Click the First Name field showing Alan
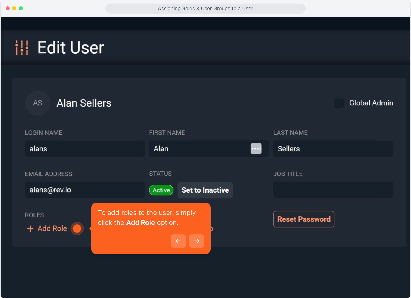Viewport: 411px width, 298px height. [194, 149]
